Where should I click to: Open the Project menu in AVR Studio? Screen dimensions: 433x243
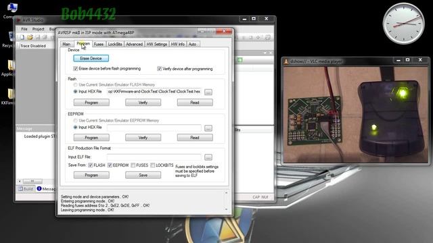click(38, 29)
